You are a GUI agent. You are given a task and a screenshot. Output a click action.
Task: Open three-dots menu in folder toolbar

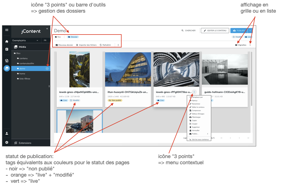click(118, 45)
